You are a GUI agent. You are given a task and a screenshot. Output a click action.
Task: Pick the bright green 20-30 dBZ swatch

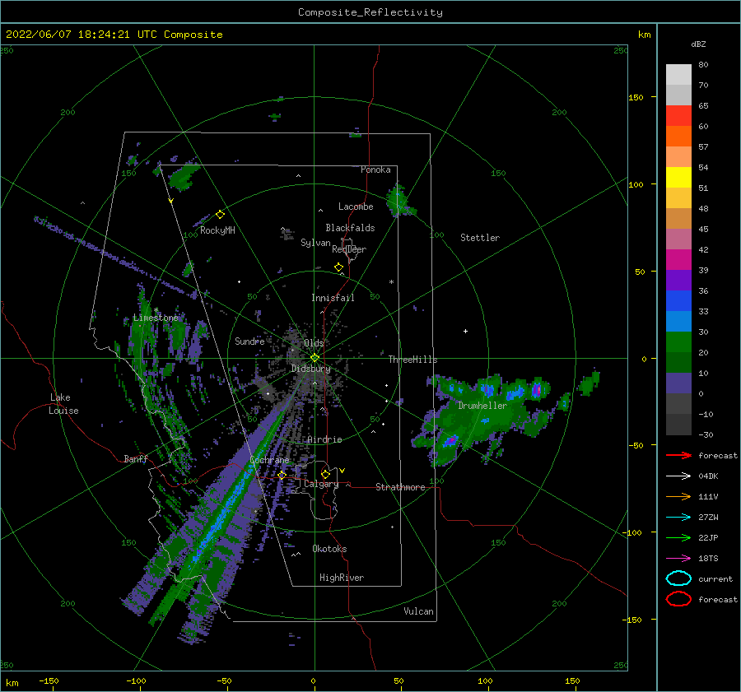pyautogui.click(x=678, y=341)
